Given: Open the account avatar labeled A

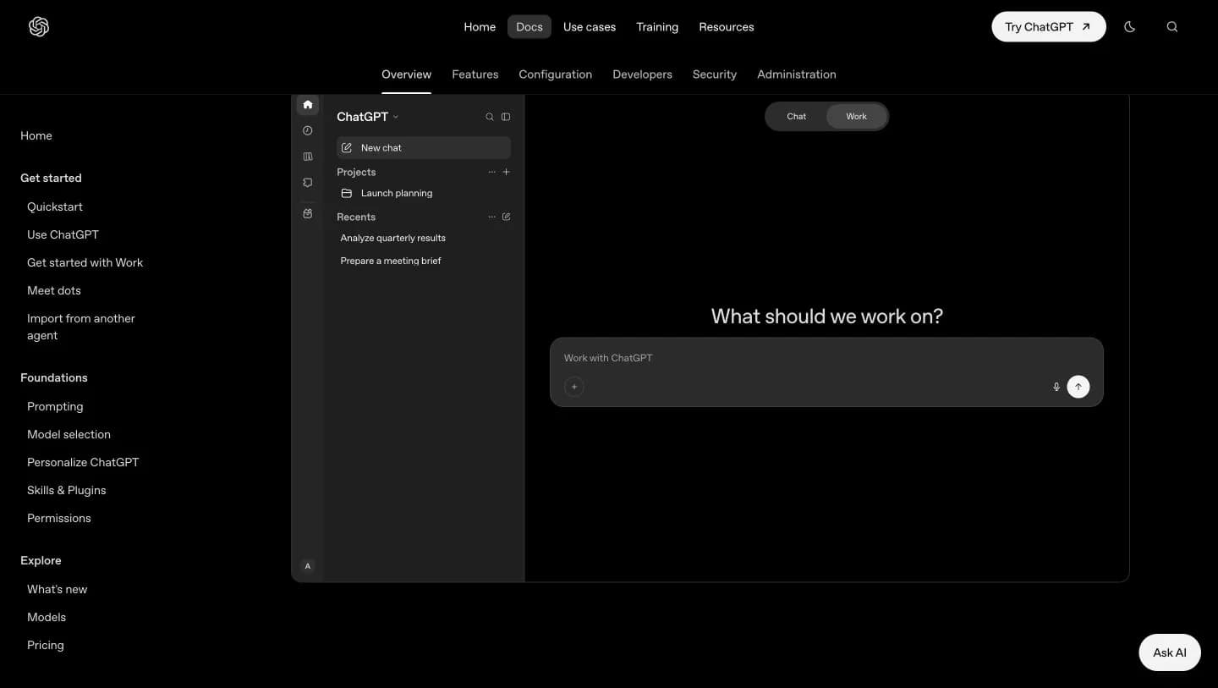Looking at the screenshot, I should pos(308,566).
